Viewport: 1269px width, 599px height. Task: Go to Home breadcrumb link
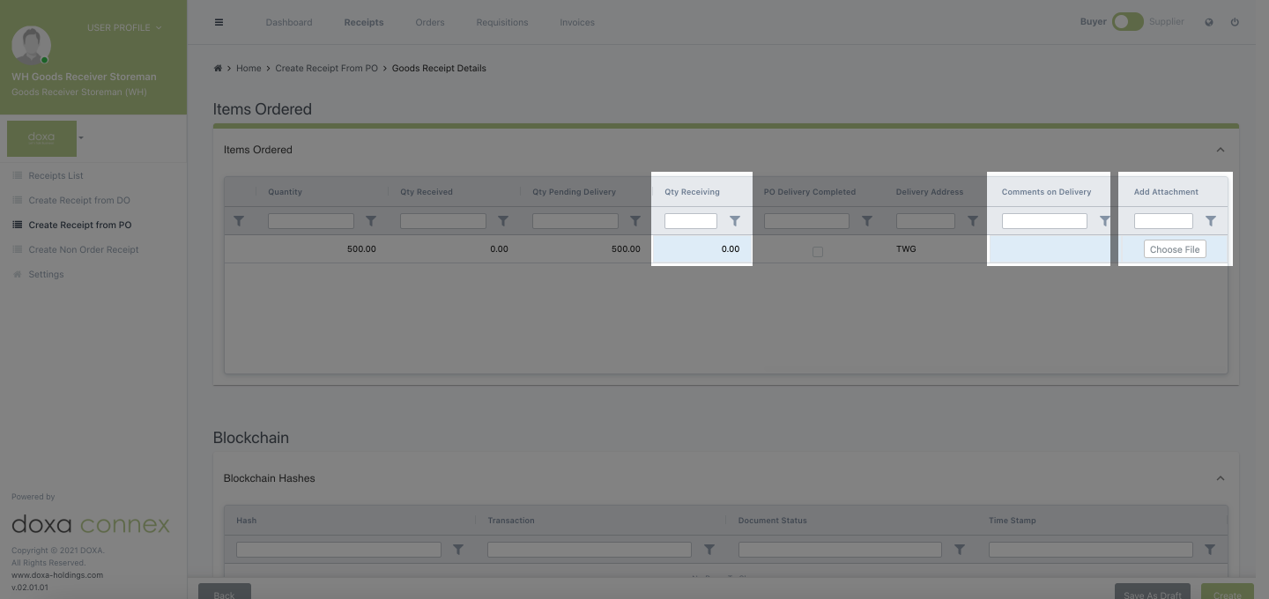point(249,68)
